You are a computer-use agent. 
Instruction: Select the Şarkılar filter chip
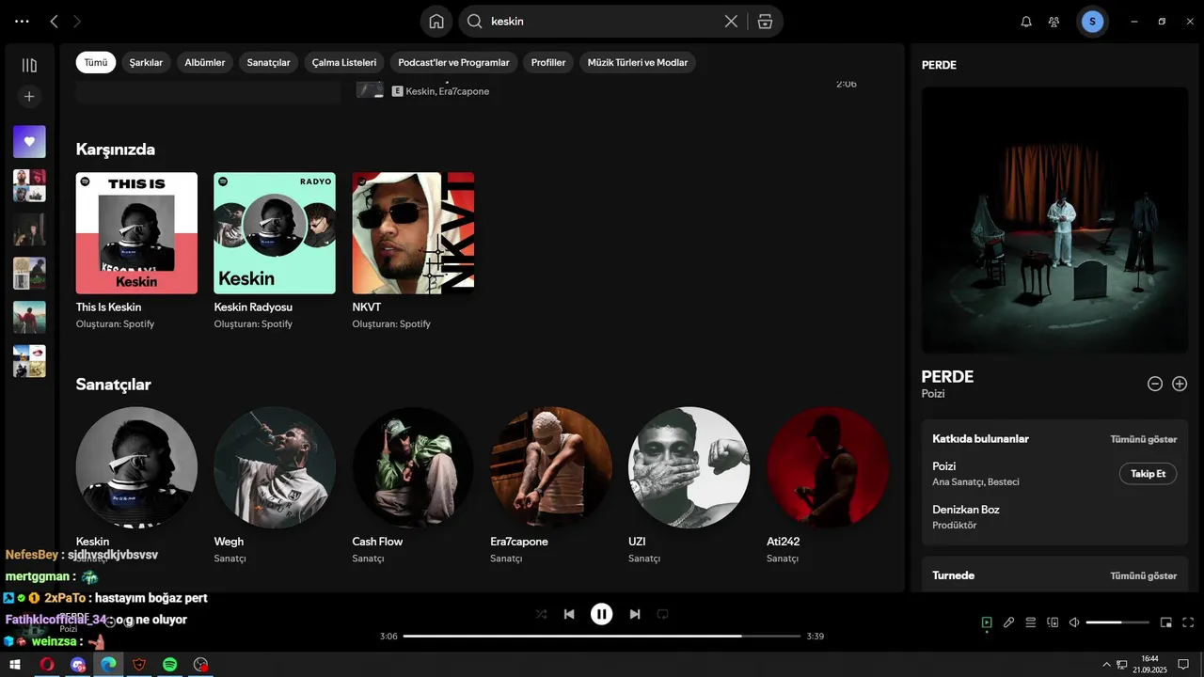(x=146, y=62)
